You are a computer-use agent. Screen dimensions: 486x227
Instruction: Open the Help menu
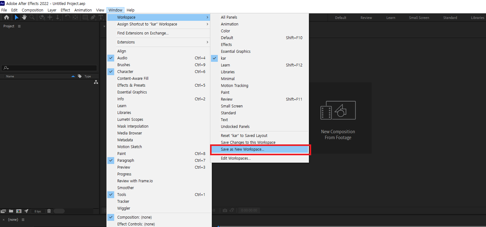click(x=131, y=10)
